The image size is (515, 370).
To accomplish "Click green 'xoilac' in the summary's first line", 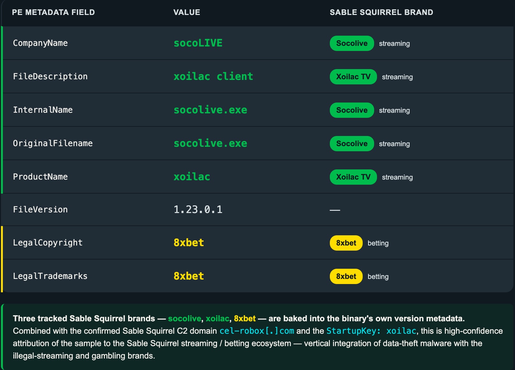I will (x=217, y=318).
